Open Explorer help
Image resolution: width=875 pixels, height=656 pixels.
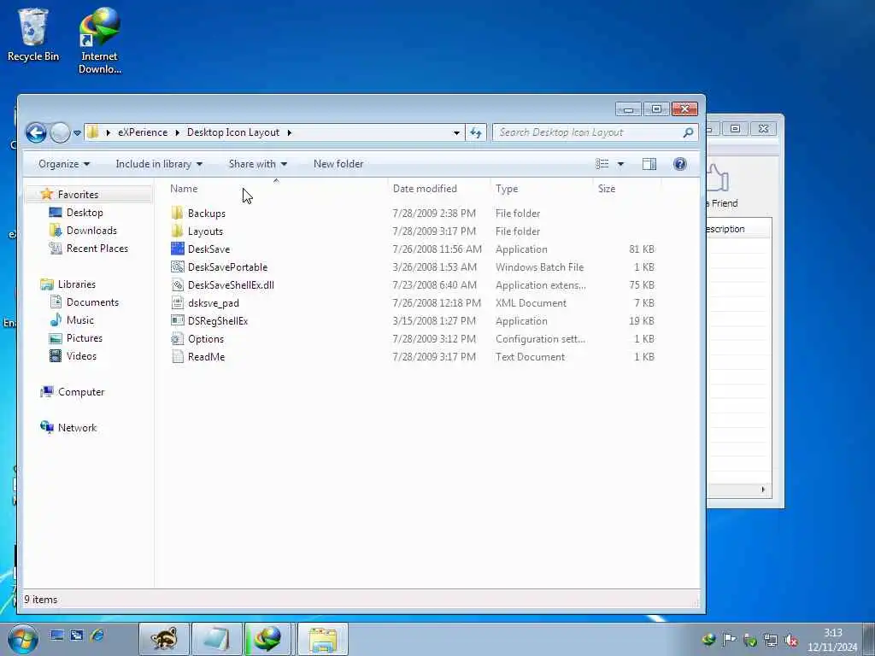(679, 164)
